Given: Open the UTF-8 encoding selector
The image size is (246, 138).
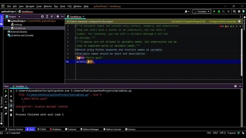Looking at the screenshot, I should click(223, 133).
